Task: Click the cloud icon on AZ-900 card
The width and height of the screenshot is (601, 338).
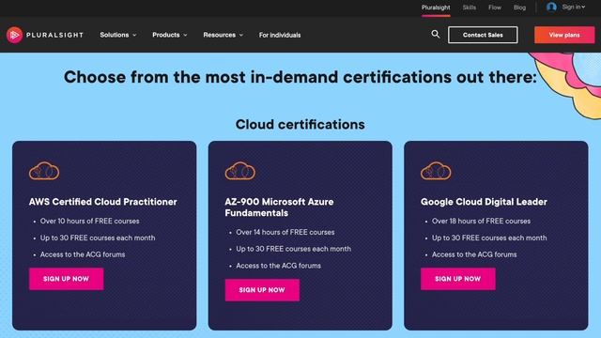Action: [240, 171]
